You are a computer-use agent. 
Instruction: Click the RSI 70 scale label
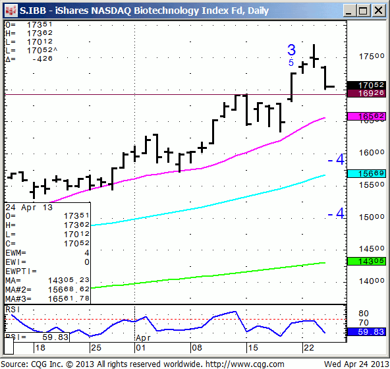pos(364,323)
